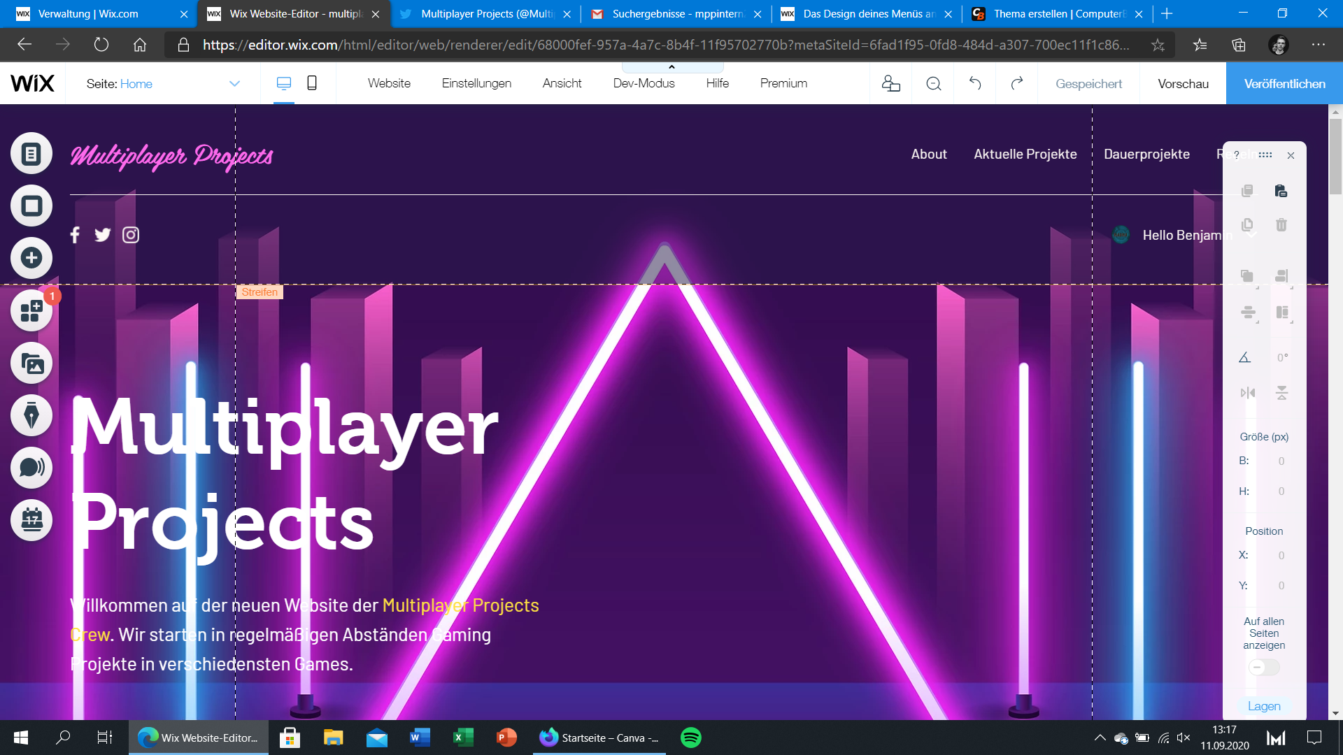The height and width of the screenshot is (755, 1343).
Task: Click the X position input field
Action: point(1280,555)
